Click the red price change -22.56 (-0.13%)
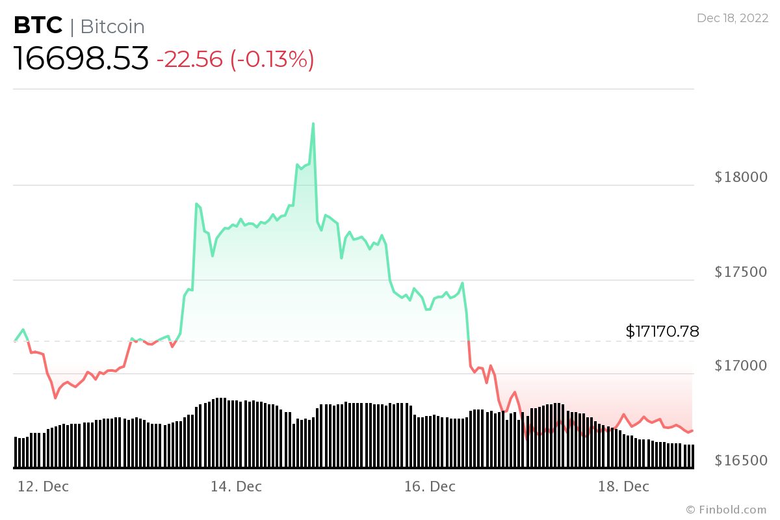The width and height of the screenshot is (780, 520). pyautogui.click(x=235, y=60)
